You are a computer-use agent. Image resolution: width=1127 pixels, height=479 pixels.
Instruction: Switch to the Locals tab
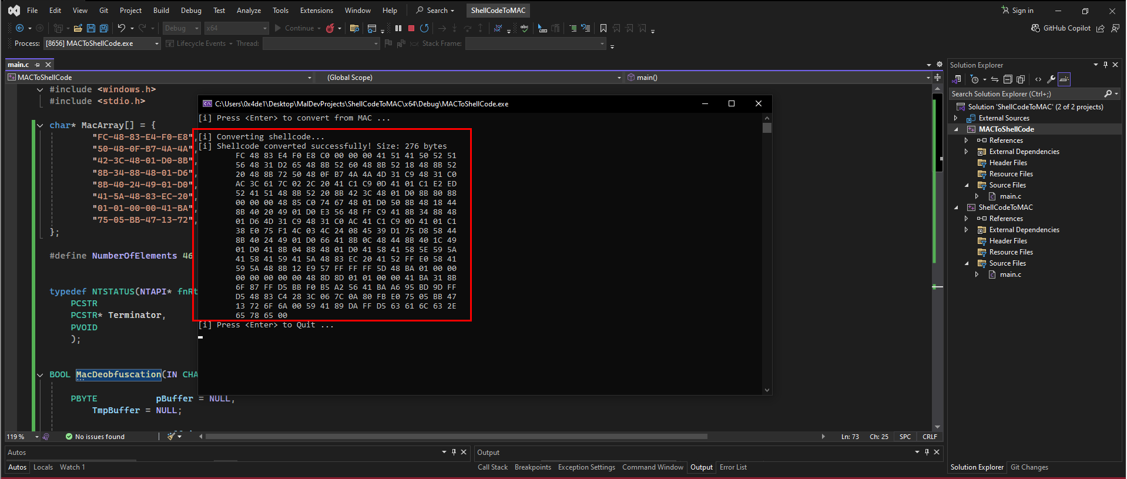click(43, 467)
